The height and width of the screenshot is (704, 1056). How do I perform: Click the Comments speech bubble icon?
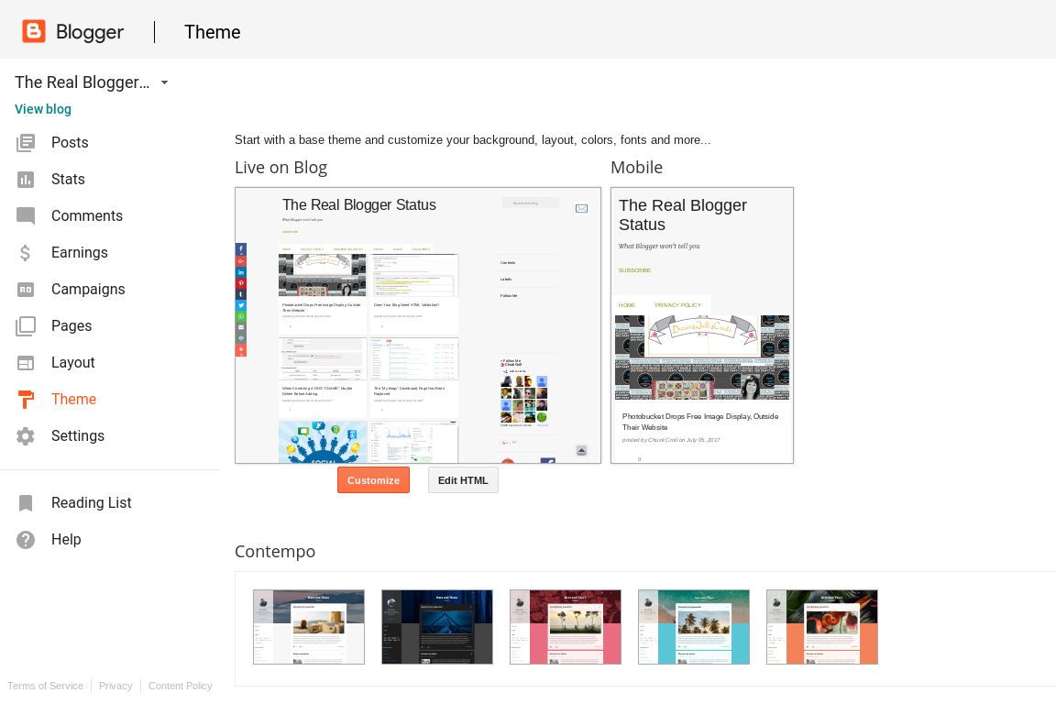pyautogui.click(x=26, y=215)
